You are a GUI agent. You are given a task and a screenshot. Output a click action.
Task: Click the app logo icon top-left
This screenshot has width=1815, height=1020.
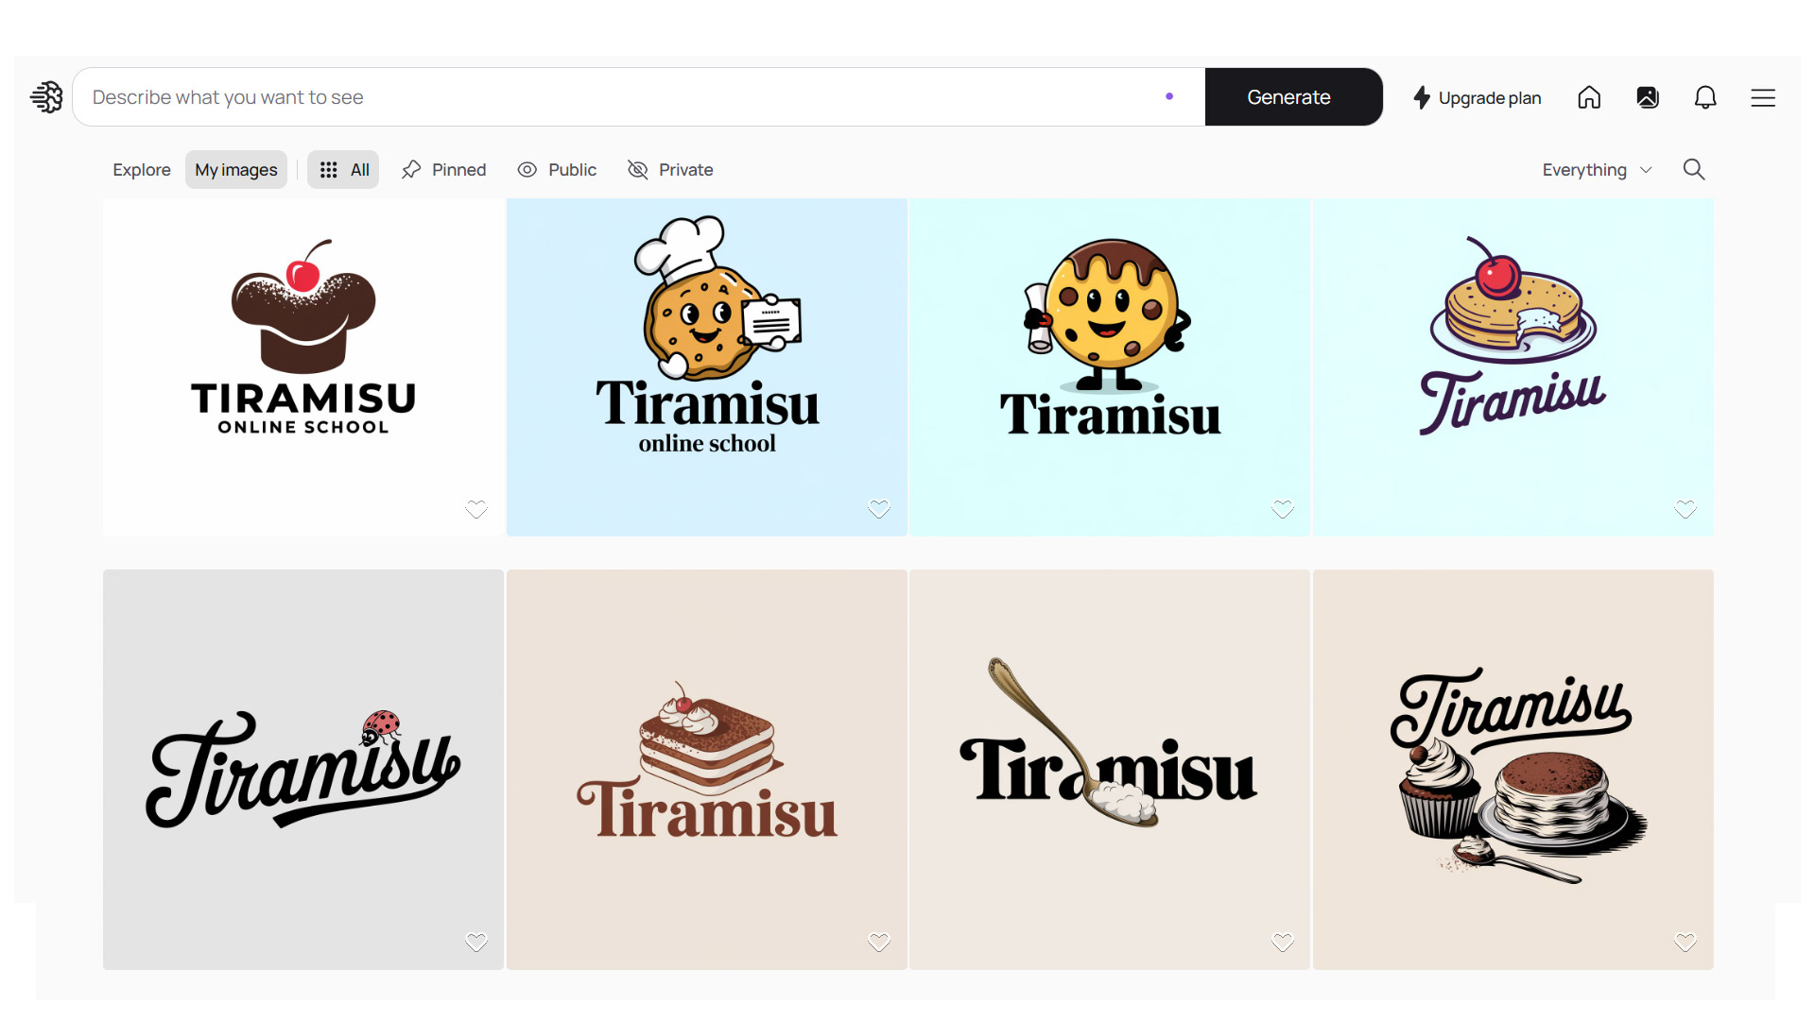46,97
